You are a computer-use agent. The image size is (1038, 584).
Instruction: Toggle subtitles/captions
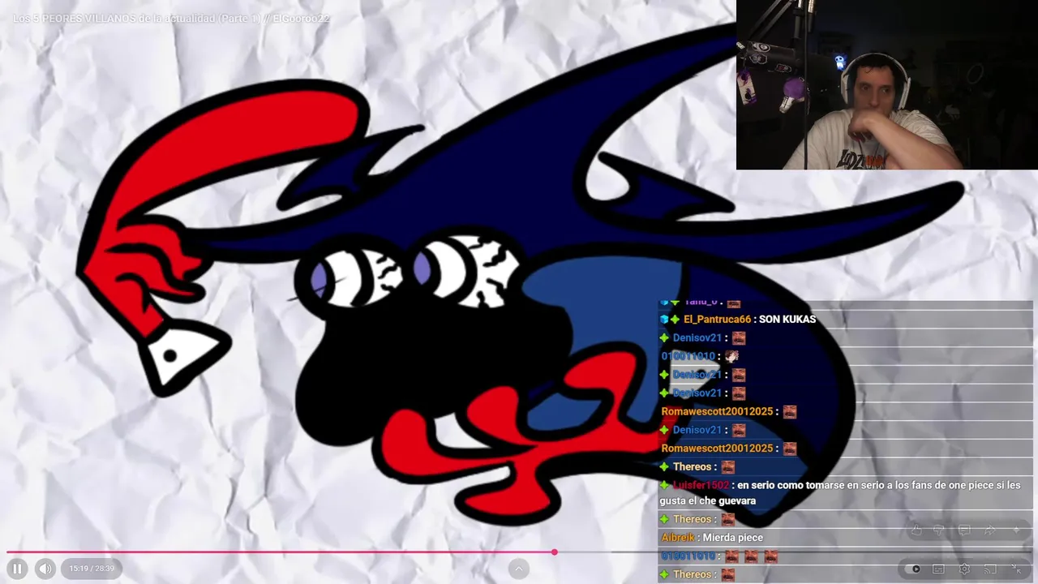(x=938, y=569)
